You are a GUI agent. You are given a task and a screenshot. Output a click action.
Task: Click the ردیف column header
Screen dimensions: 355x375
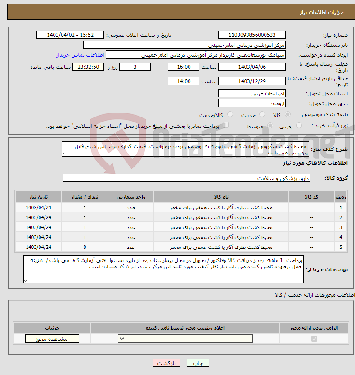click(341, 197)
